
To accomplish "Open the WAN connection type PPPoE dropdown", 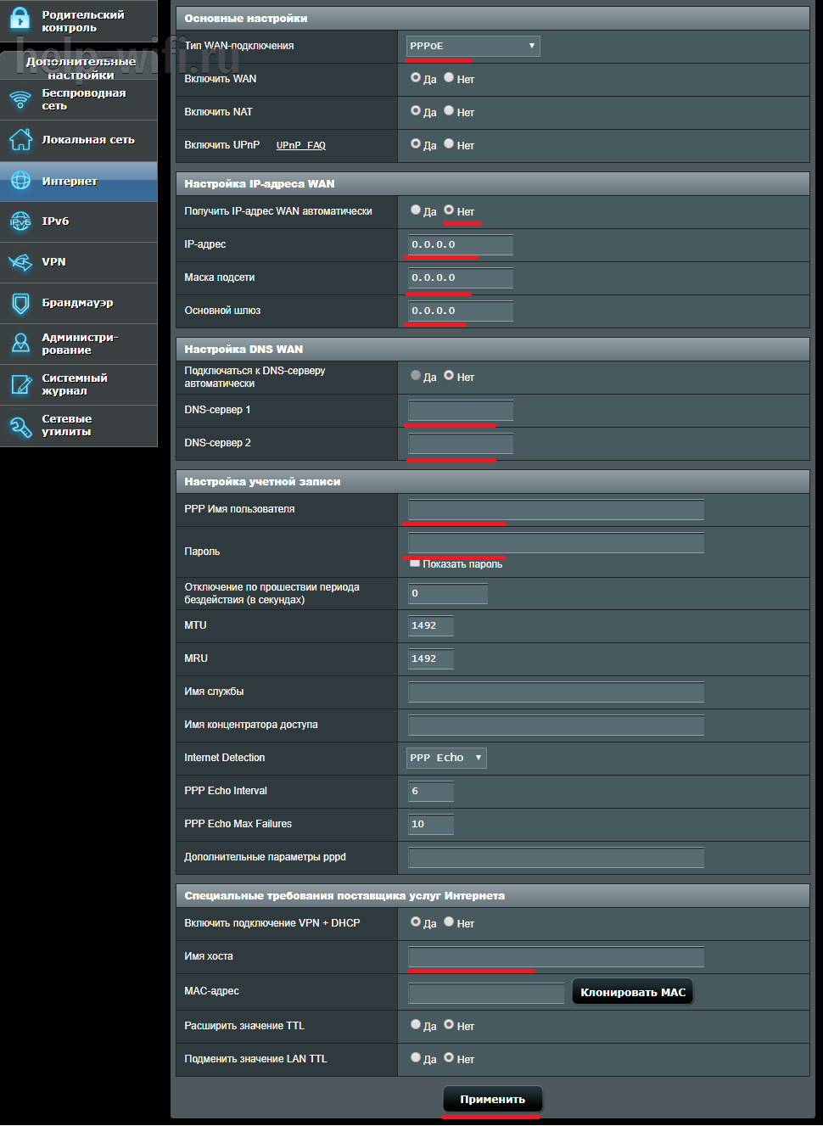I will click(x=473, y=46).
